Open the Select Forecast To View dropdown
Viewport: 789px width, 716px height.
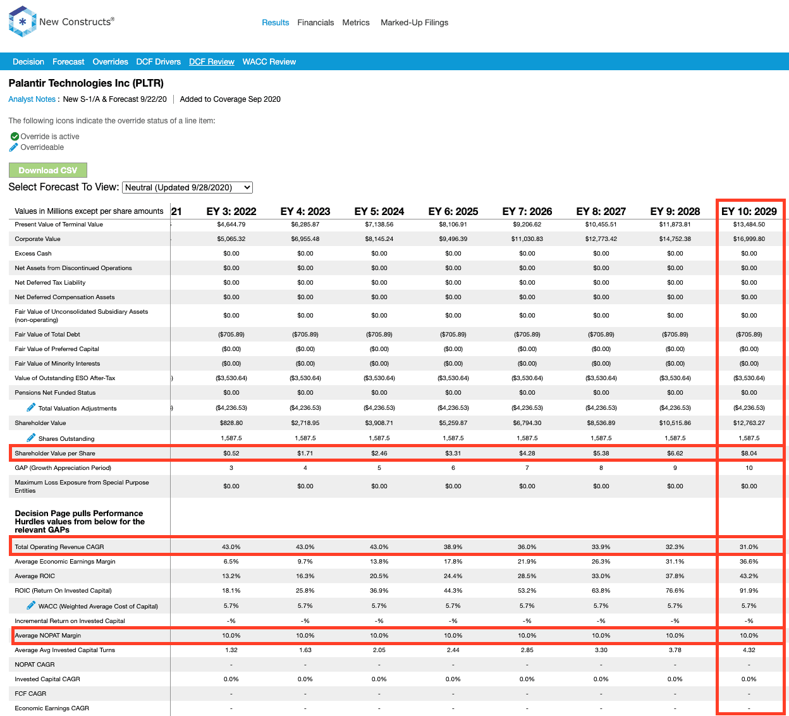[x=187, y=187]
